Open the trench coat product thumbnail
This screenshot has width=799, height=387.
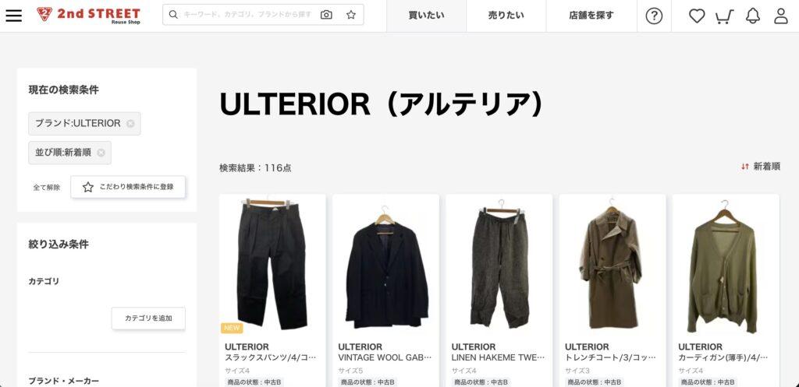coord(613,263)
